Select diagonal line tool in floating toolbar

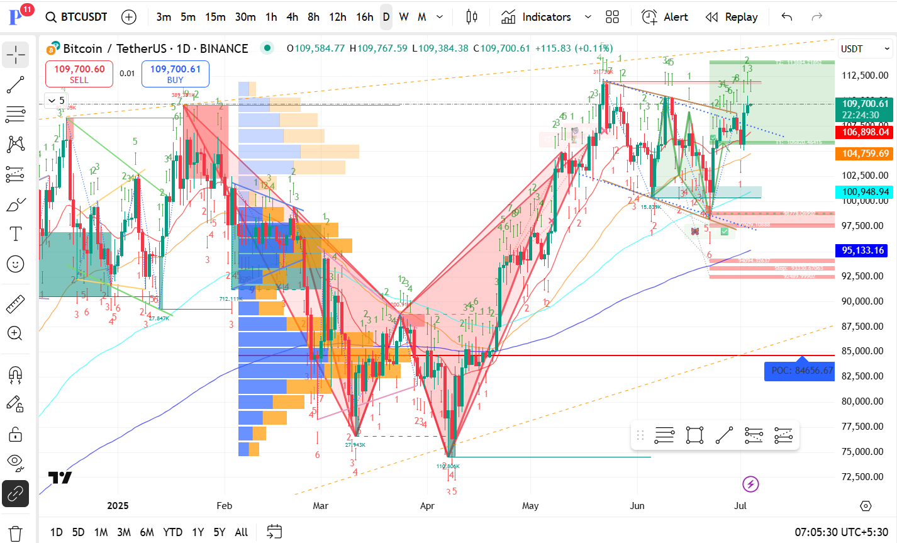[x=725, y=435]
